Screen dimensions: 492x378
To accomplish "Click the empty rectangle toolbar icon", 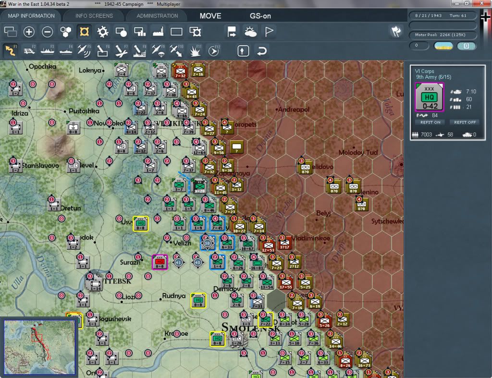I will [176, 32].
